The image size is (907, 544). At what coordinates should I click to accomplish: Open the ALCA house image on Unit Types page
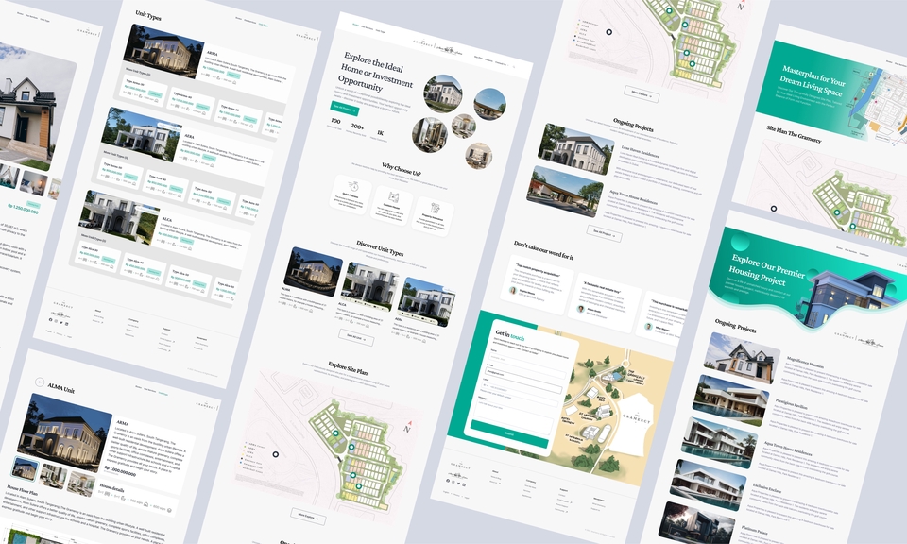coord(119,217)
